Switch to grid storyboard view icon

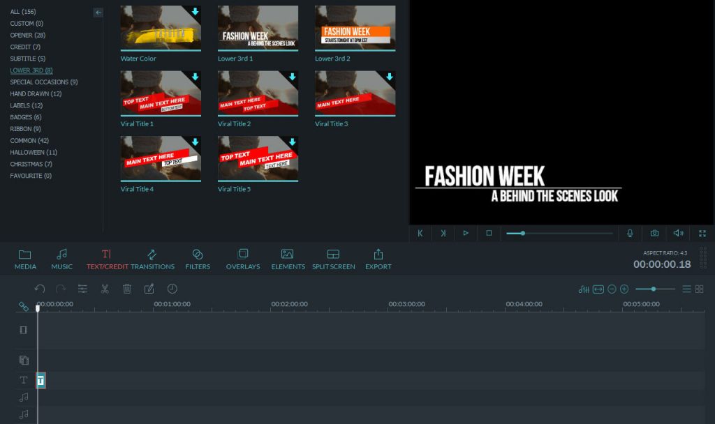tap(700, 289)
